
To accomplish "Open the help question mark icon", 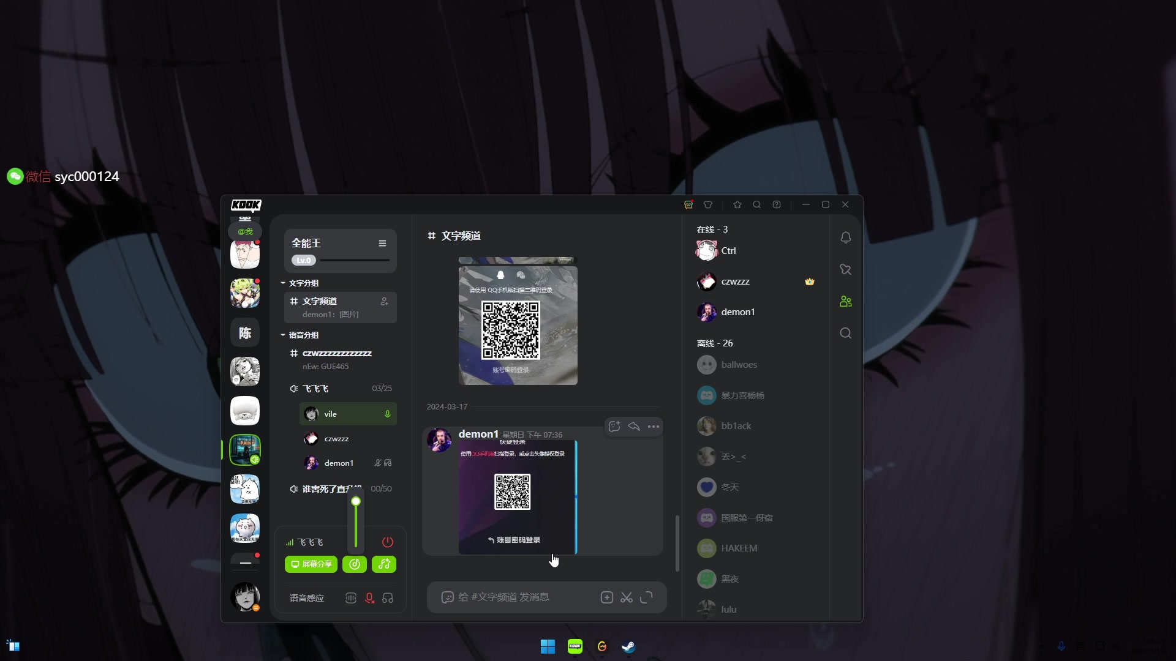I will [x=777, y=204].
